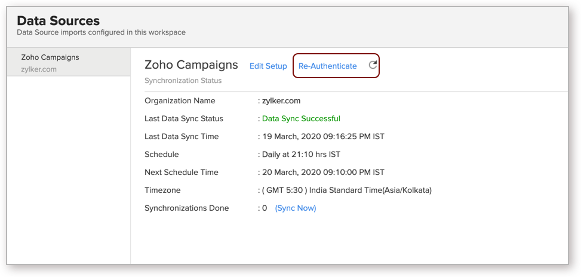Click the Data Sync Successful status text
The image size is (581, 277).
coord(301,119)
